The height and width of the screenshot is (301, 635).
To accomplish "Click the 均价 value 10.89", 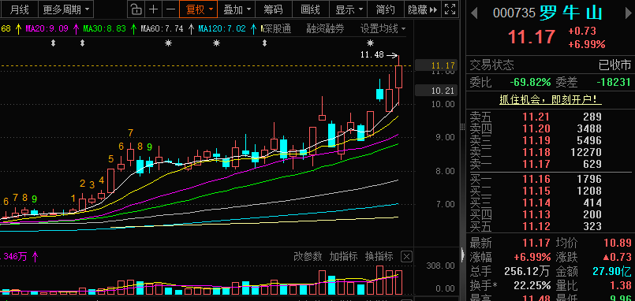I will (617, 243).
